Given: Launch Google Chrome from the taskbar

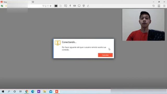Looking at the screenshot, I should click(x=27, y=91).
